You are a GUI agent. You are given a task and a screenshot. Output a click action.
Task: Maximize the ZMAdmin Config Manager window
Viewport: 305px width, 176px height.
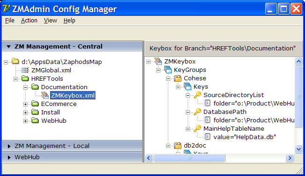283,9
